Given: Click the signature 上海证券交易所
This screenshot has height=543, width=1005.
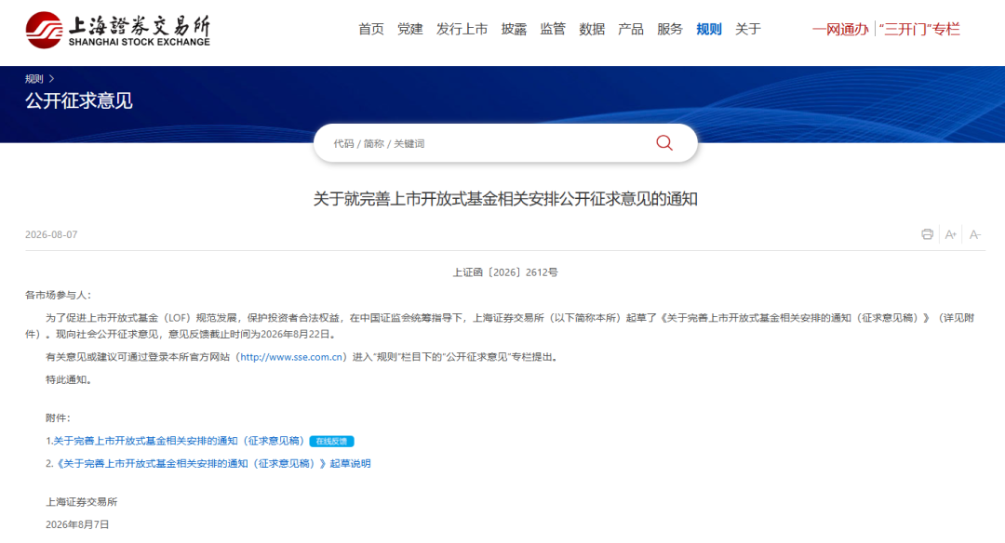Looking at the screenshot, I should [x=81, y=502].
